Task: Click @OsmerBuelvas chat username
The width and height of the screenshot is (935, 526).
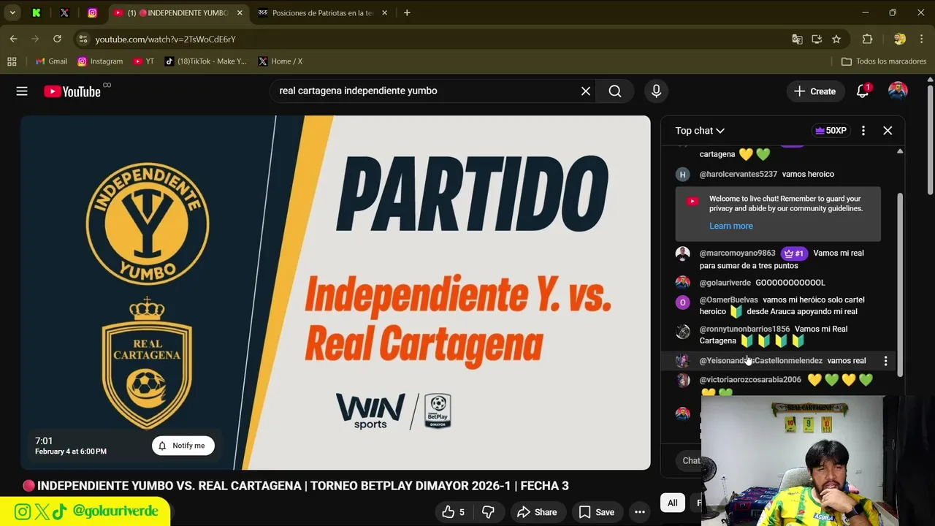Action: [x=728, y=300]
